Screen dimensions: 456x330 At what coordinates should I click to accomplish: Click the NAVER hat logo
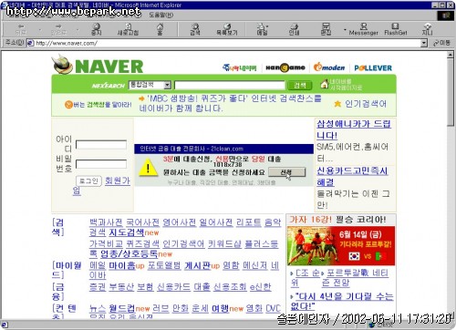[62, 64]
